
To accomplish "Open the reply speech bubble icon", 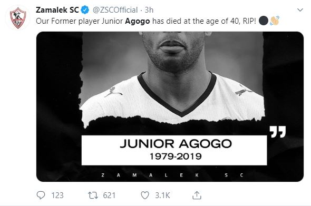I will (x=41, y=195).
